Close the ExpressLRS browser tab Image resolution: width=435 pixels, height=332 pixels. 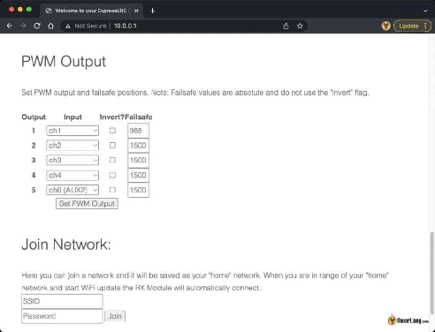136,11
